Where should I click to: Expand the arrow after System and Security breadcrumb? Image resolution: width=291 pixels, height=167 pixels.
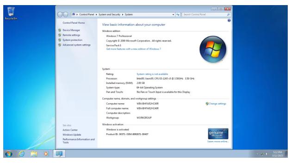(123, 14)
